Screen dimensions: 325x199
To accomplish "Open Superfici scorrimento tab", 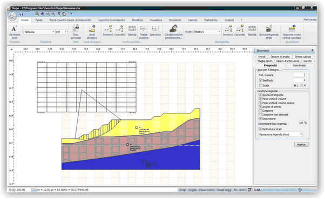I will pos(112,20).
